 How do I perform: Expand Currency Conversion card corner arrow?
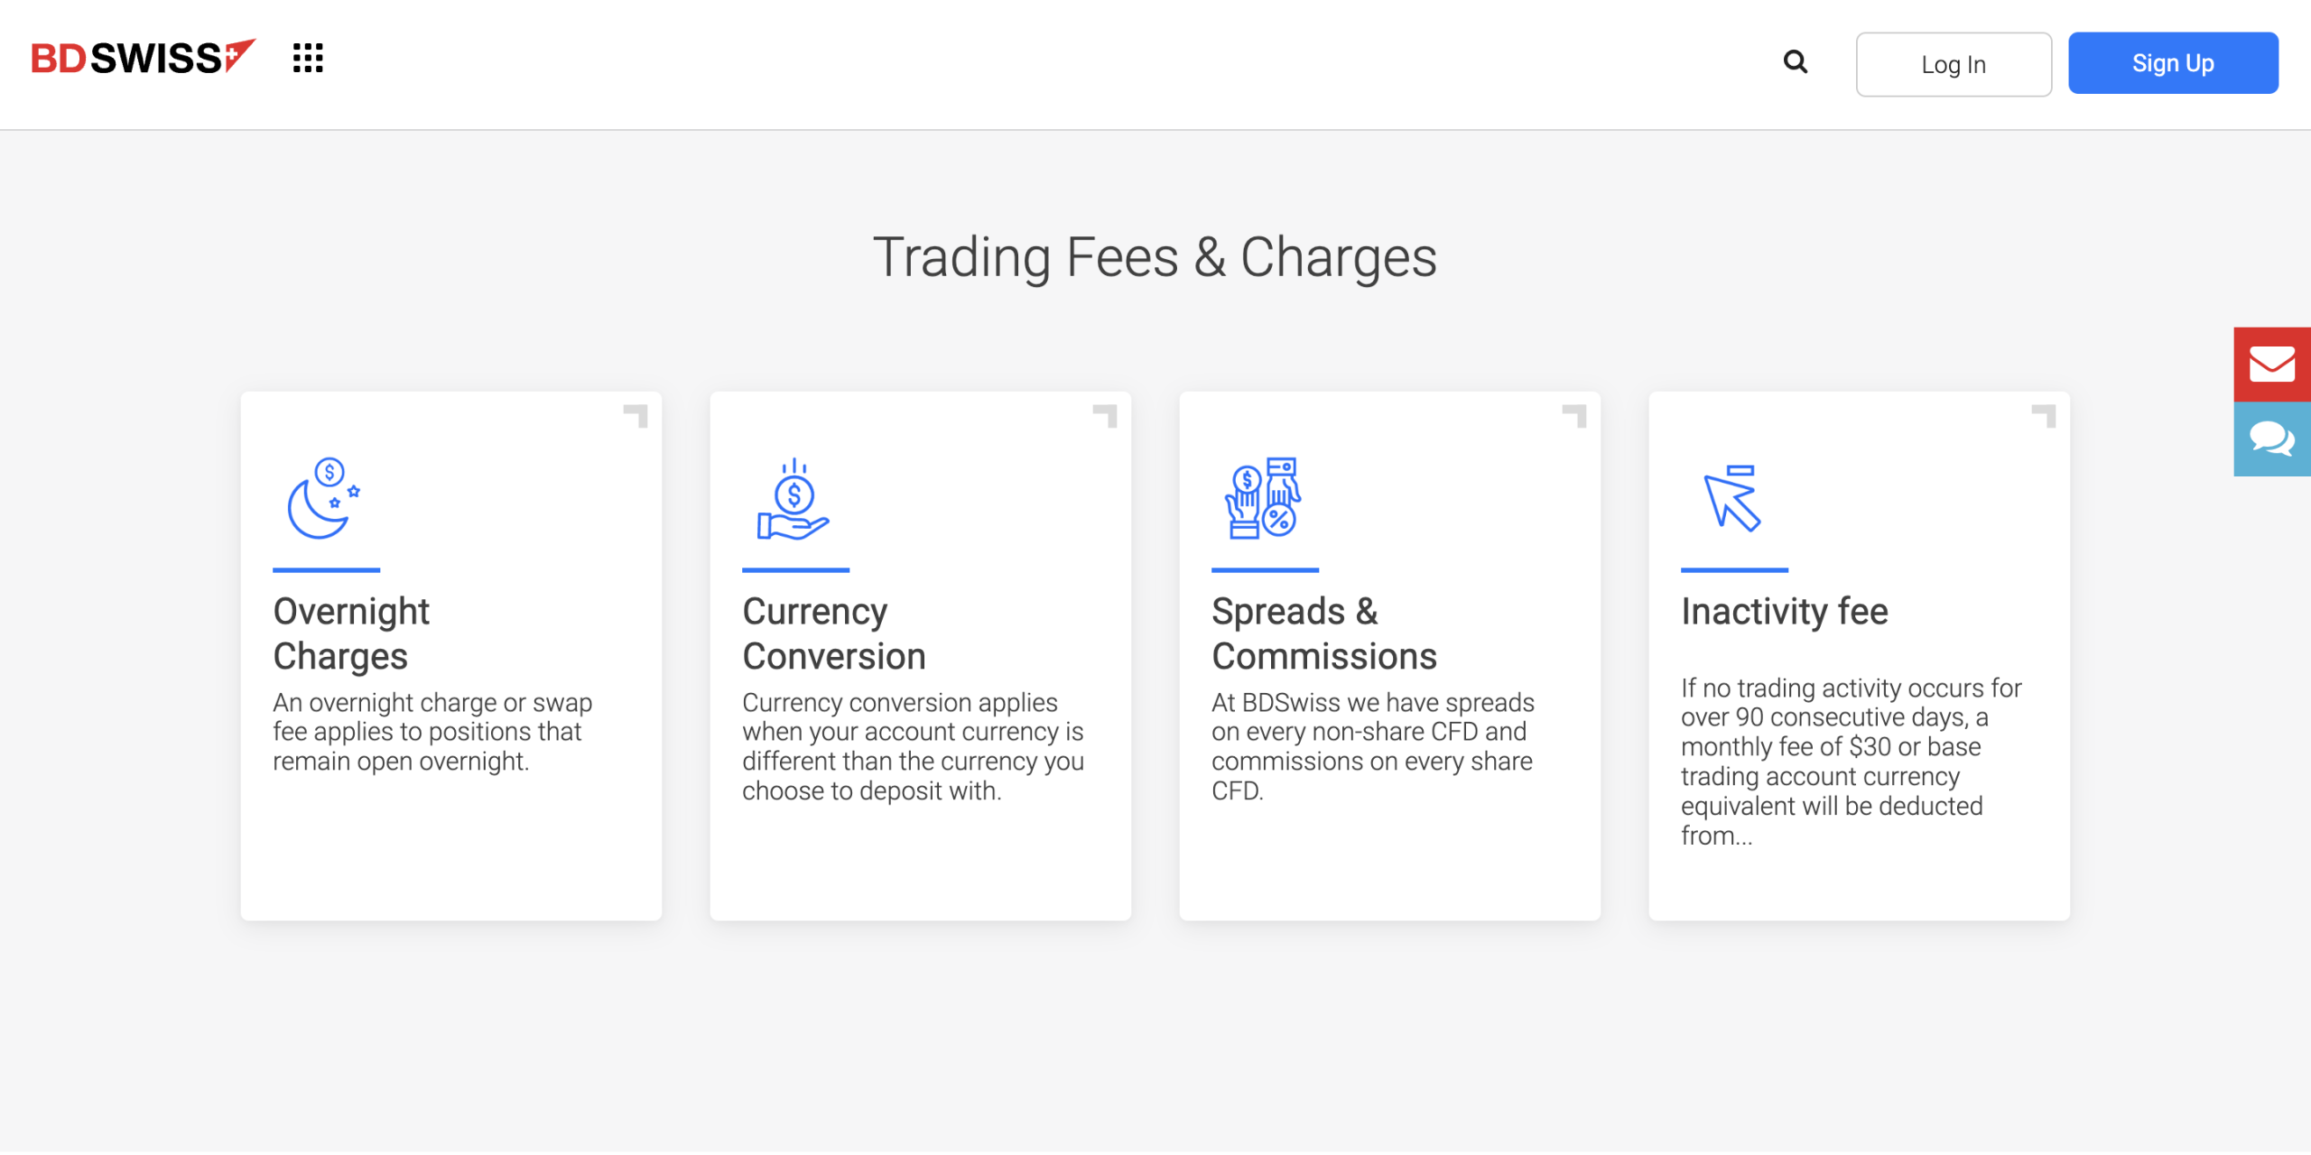(1107, 415)
